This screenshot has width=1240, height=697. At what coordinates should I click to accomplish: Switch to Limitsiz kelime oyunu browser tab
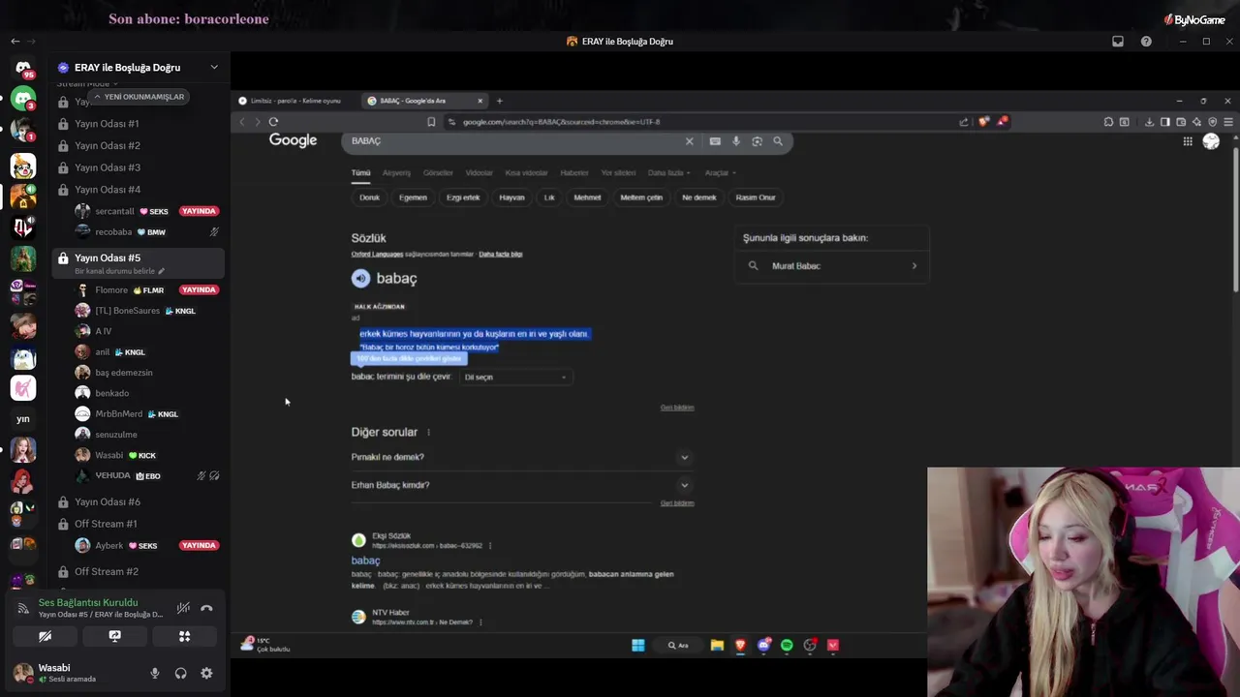point(295,101)
